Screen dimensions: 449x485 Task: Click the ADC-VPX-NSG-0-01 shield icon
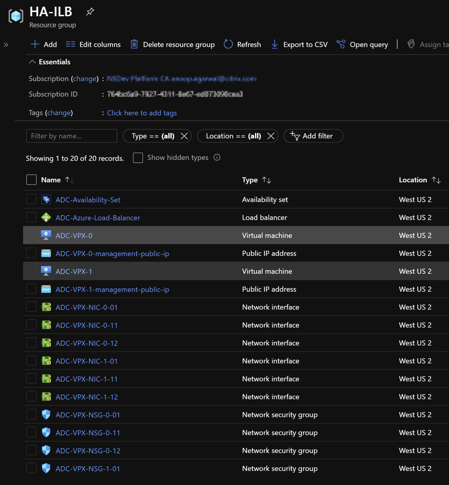coord(46,415)
